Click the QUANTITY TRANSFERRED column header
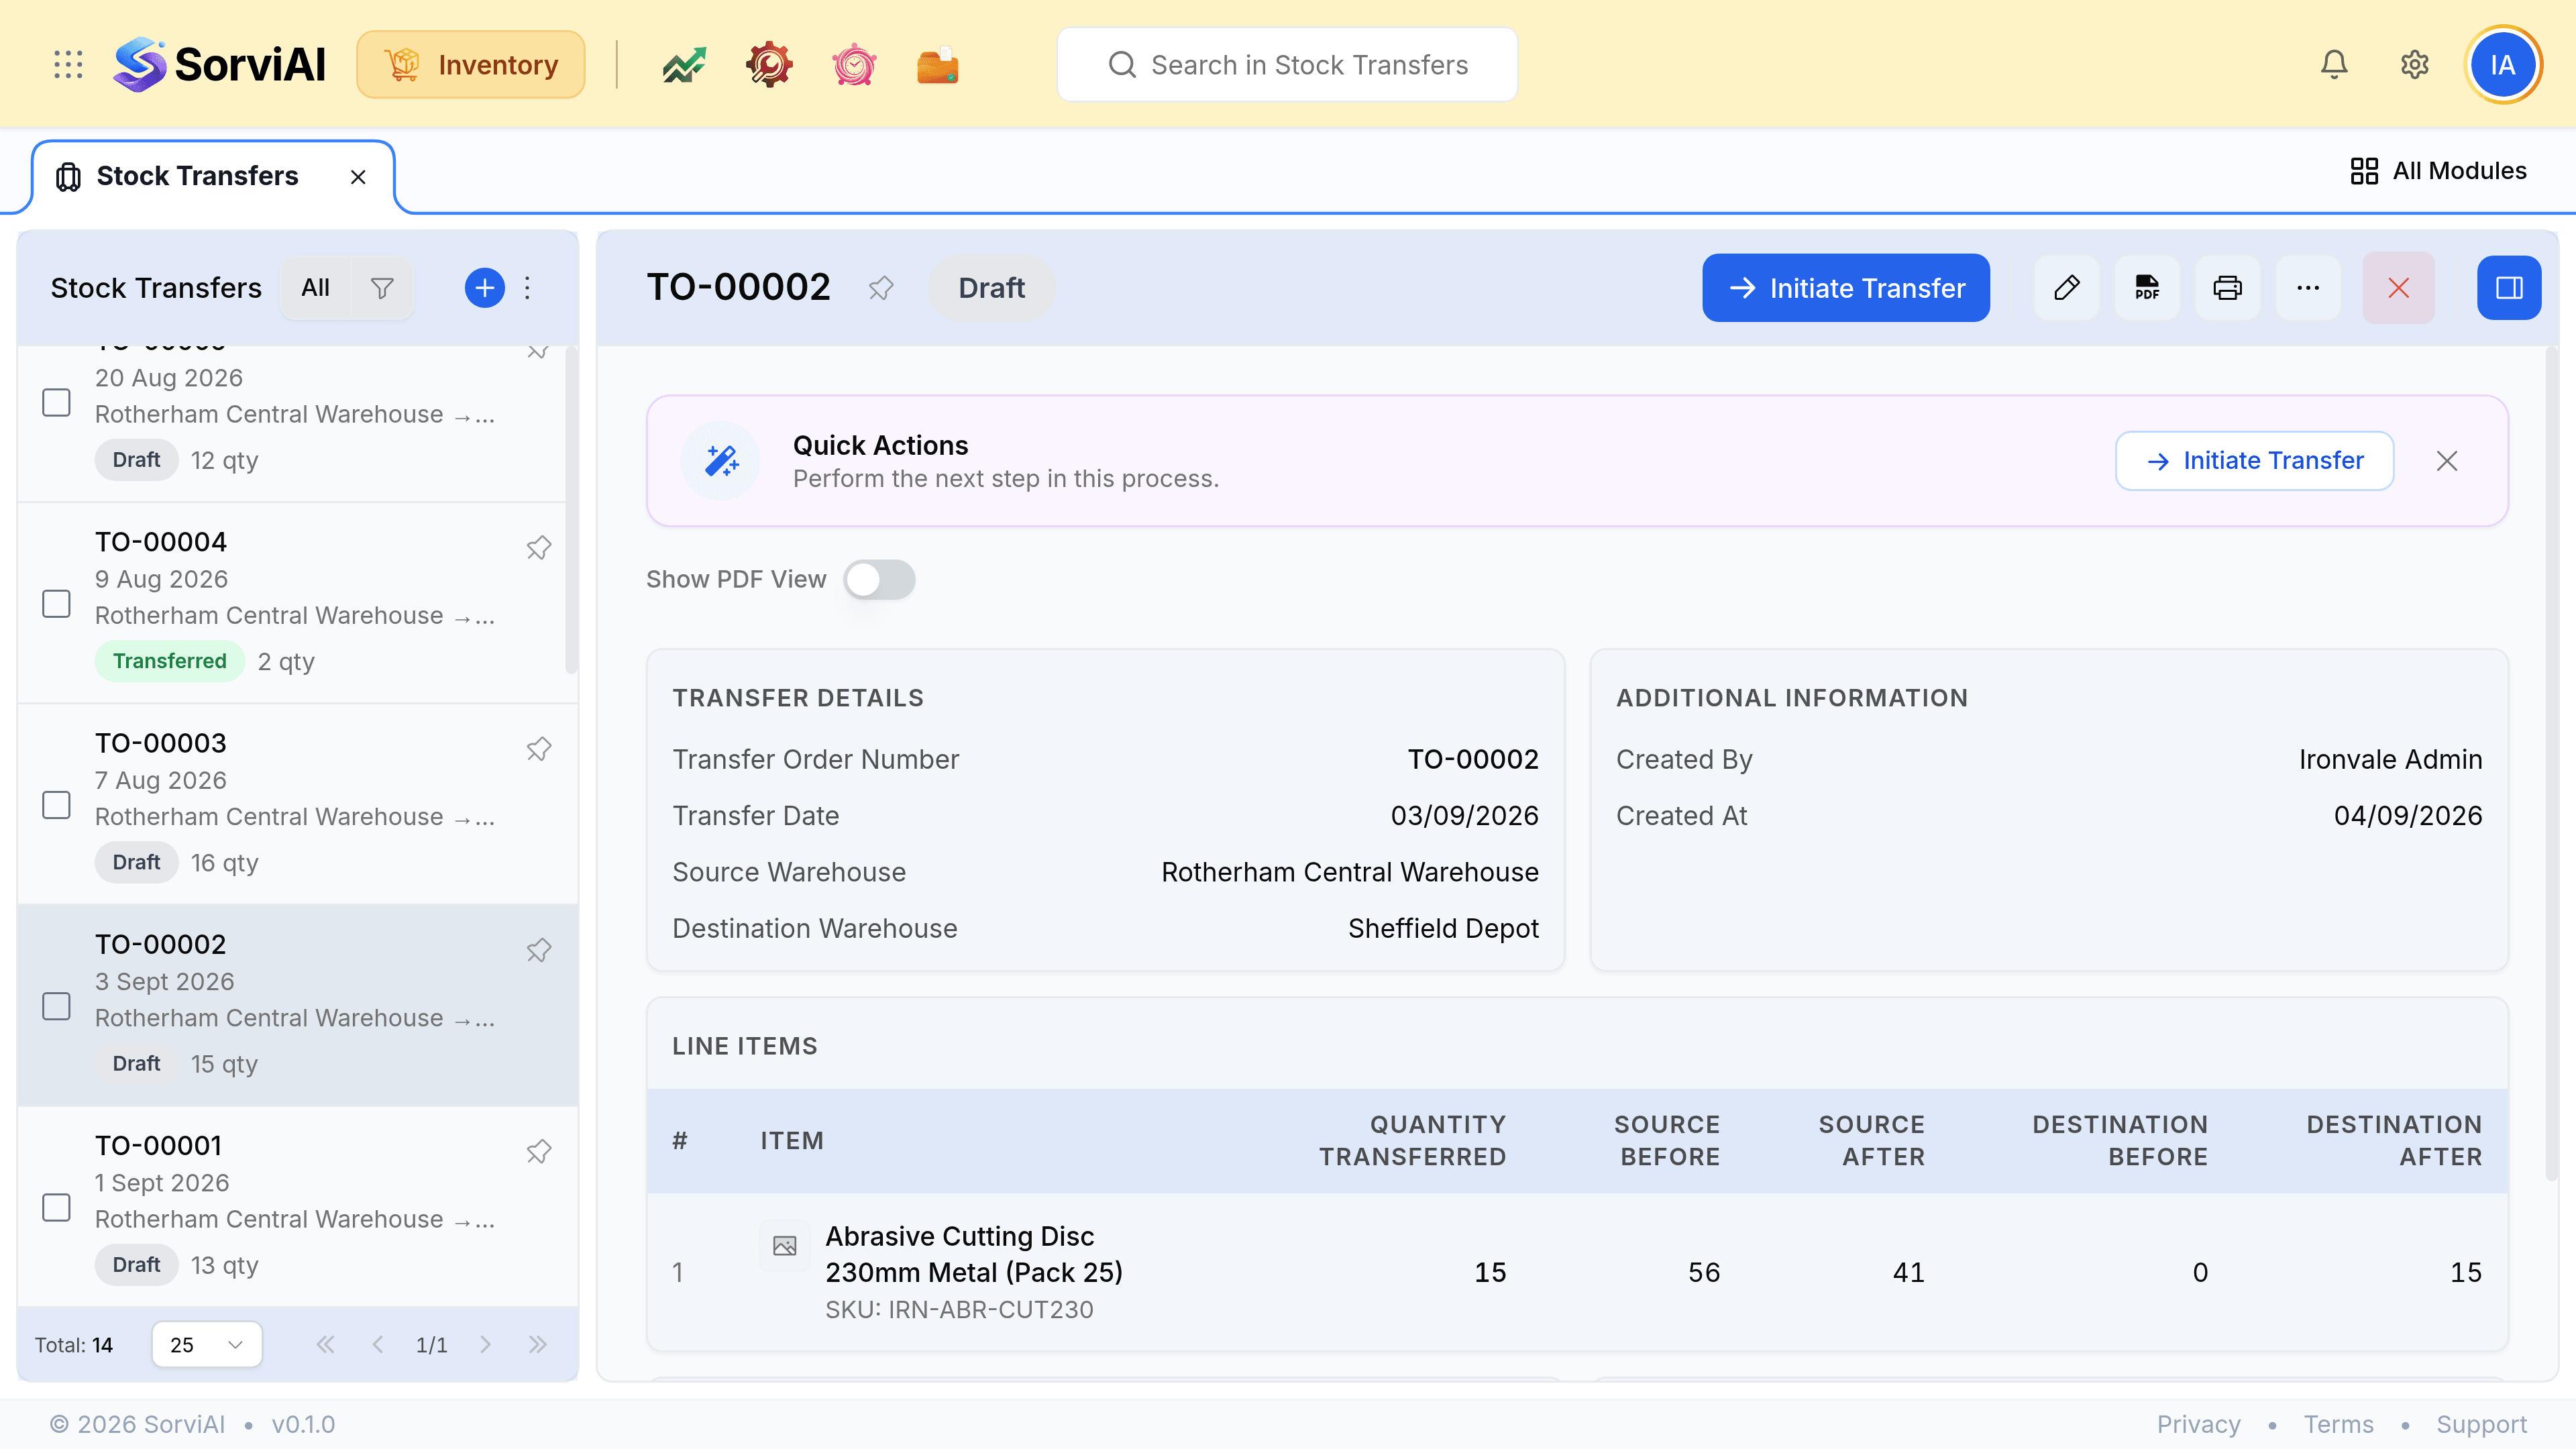Image resolution: width=2576 pixels, height=1449 pixels. click(x=1412, y=1140)
